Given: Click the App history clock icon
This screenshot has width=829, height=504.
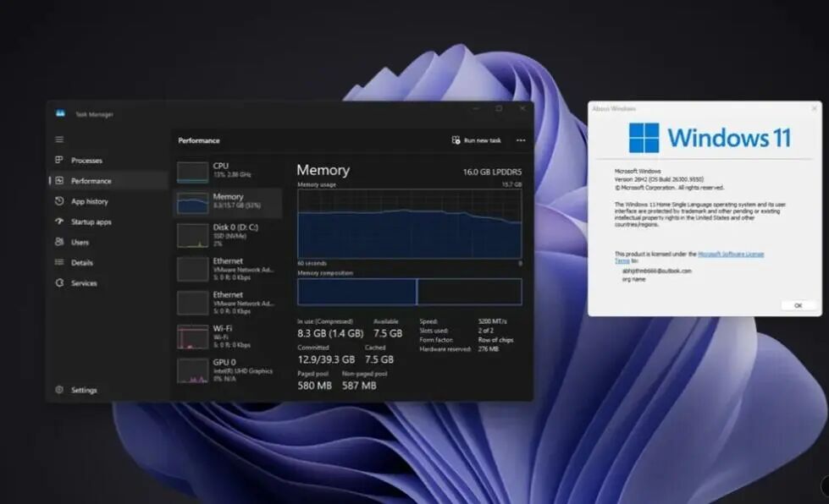Looking at the screenshot, I should [59, 201].
